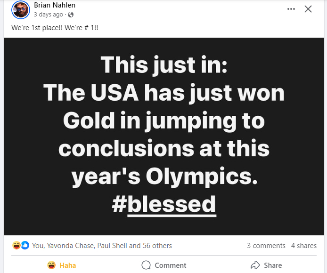Show the '4 shares' list
Viewport: 327px width, 273px height.
[x=304, y=245]
